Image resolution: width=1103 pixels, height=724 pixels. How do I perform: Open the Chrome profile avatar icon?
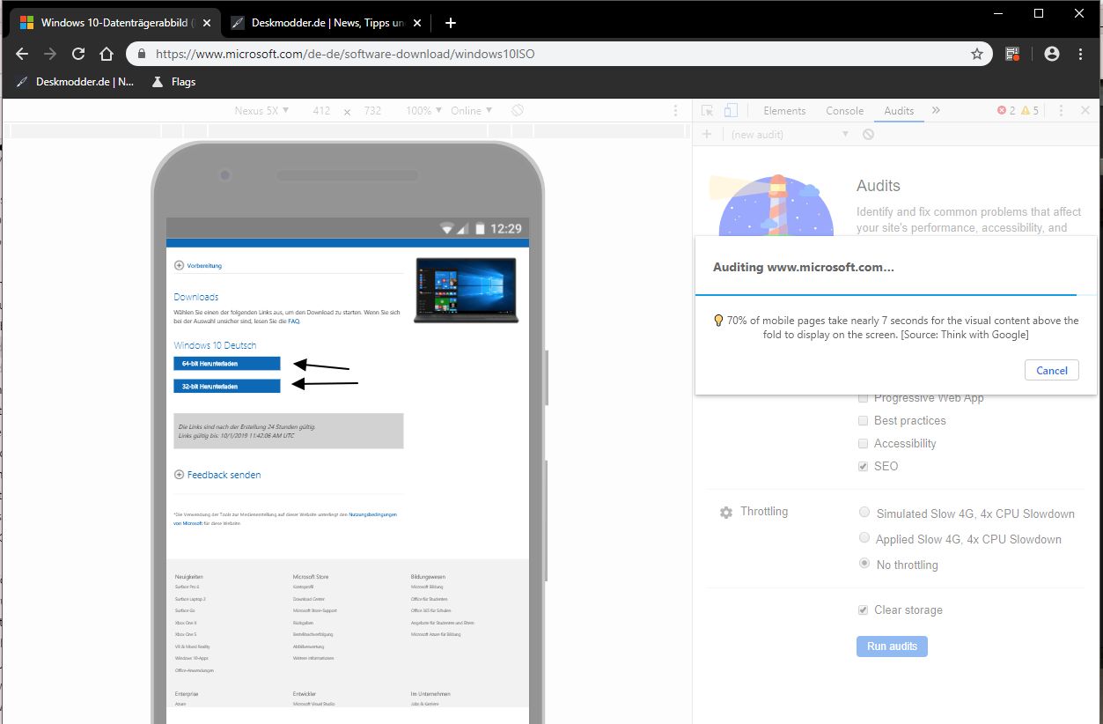tap(1051, 54)
